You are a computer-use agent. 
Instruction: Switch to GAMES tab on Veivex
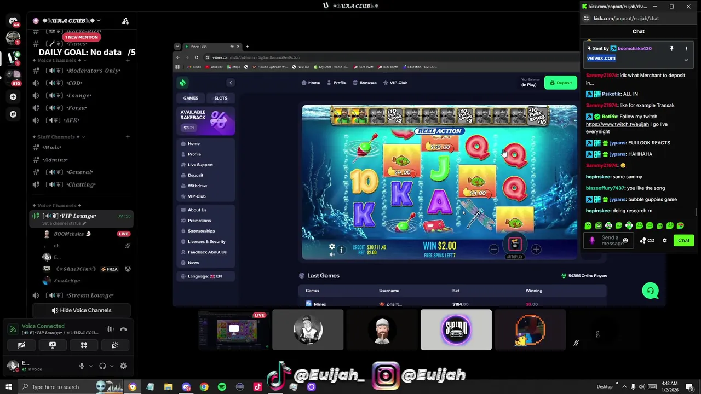point(191,98)
